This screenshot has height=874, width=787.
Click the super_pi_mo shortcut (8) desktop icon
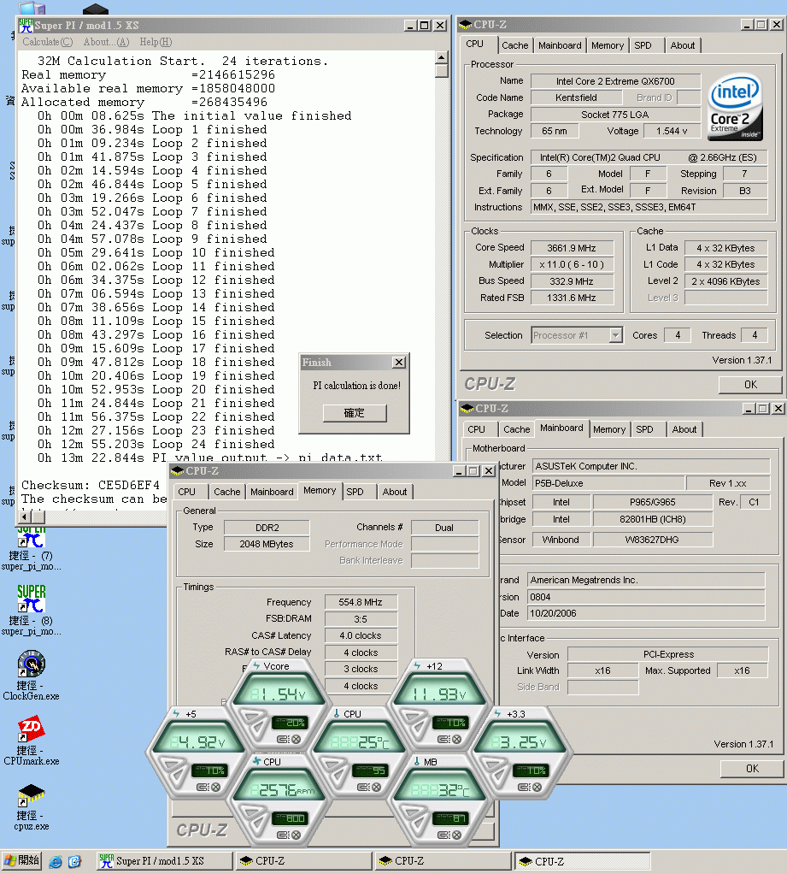click(x=32, y=599)
